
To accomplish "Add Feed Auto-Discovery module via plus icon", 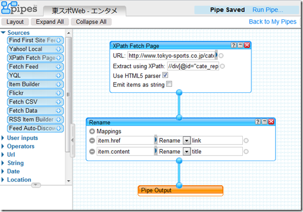I will pyautogui.click(x=59, y=128).
